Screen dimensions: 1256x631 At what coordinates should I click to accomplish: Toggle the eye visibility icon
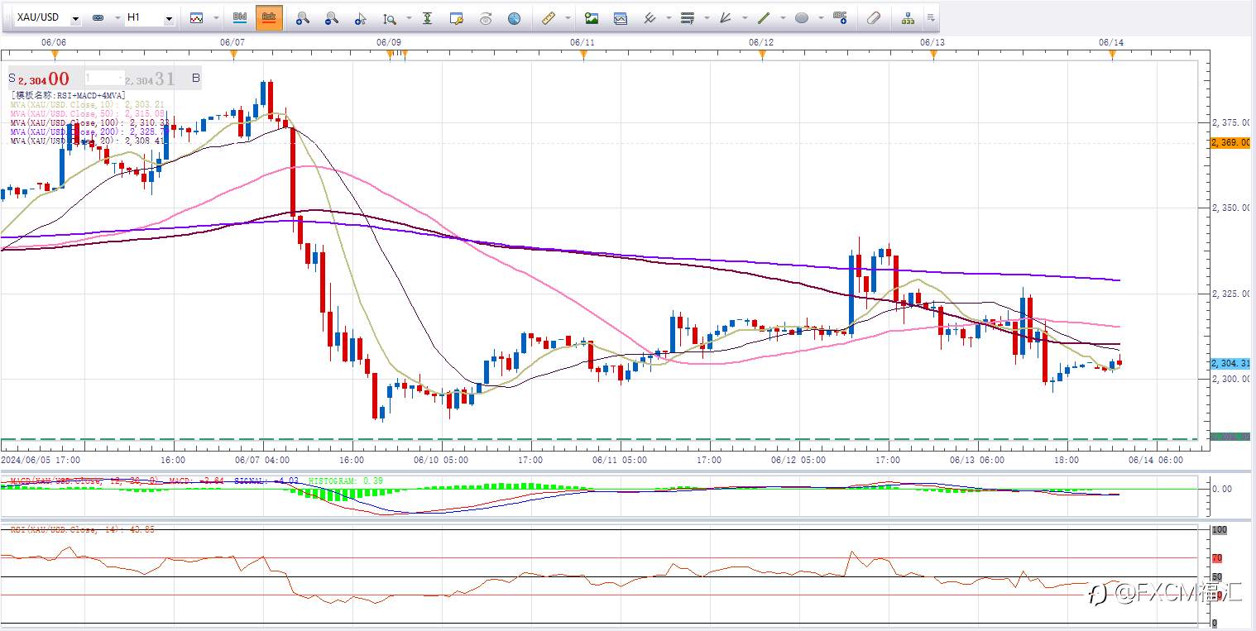[x=486, y=17]
